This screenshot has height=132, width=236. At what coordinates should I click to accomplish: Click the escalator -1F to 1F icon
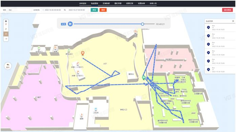[78, 63]
